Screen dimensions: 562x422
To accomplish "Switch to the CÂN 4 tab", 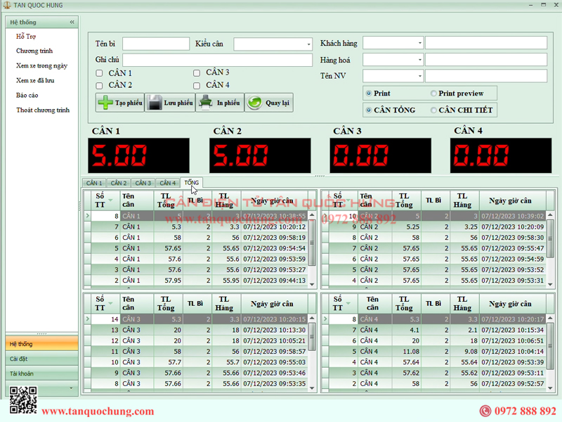I will pos(167,183).
